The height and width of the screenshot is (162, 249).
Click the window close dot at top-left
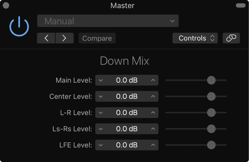[x=6, y=5]
